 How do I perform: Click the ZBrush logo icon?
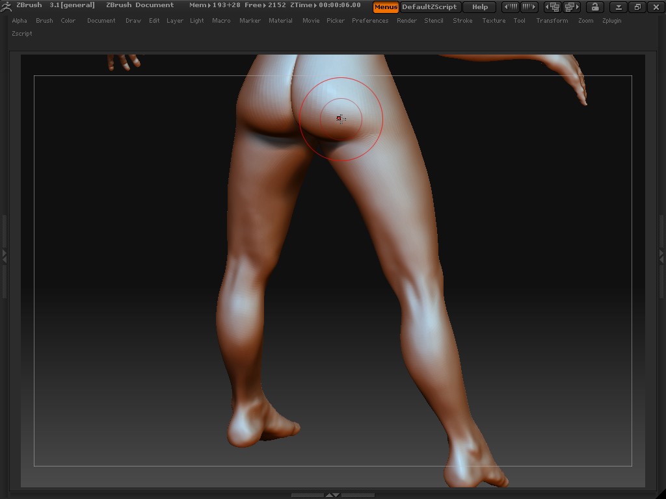tap(6, 6)
